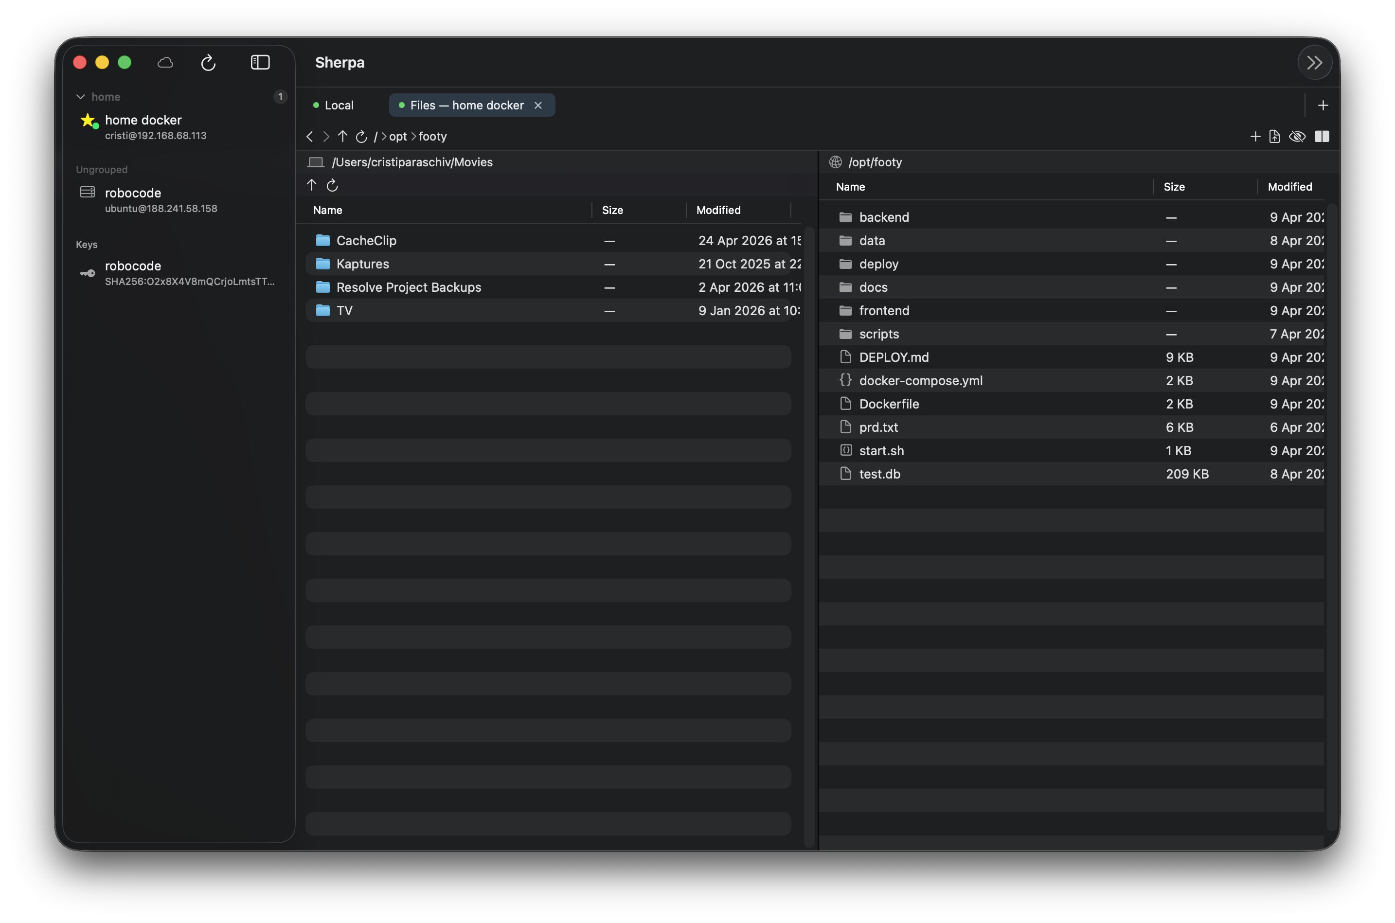
Task: Click the local pane vertical scrollbar
Action: point(809,537)
